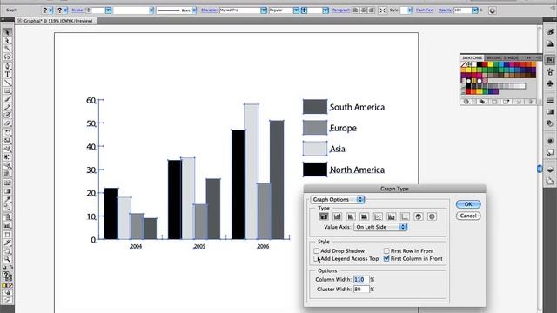Open Value Axis On Left Side dropdown
This screenshot has width=557, height=313.
click(380, 227)
